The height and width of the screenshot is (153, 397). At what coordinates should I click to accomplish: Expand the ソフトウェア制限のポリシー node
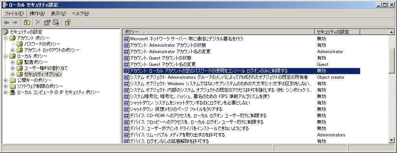pos(6,86)
